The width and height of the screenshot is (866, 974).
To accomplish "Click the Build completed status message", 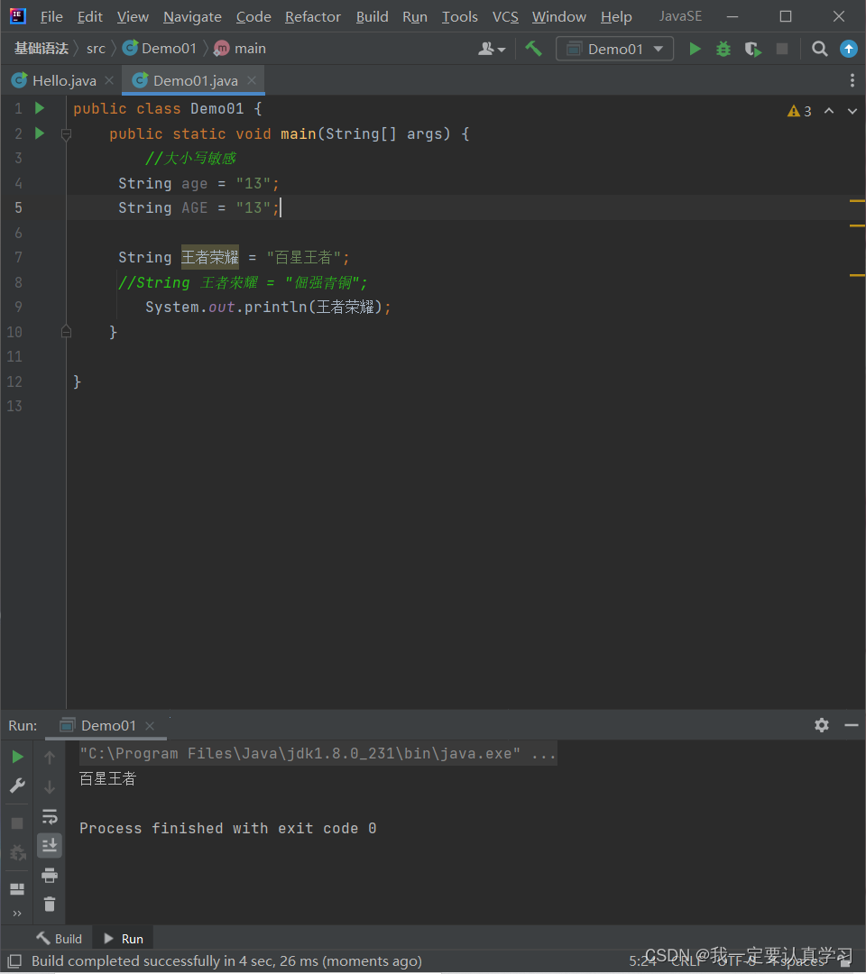I will pyautogui.click(x=226, y=961).
